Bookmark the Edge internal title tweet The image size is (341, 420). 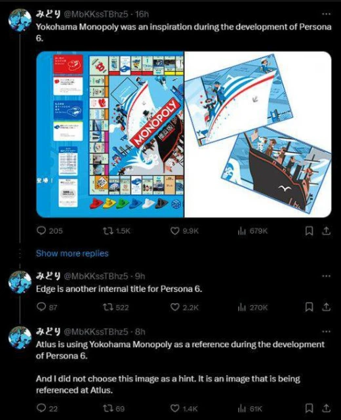coord(309,307)
